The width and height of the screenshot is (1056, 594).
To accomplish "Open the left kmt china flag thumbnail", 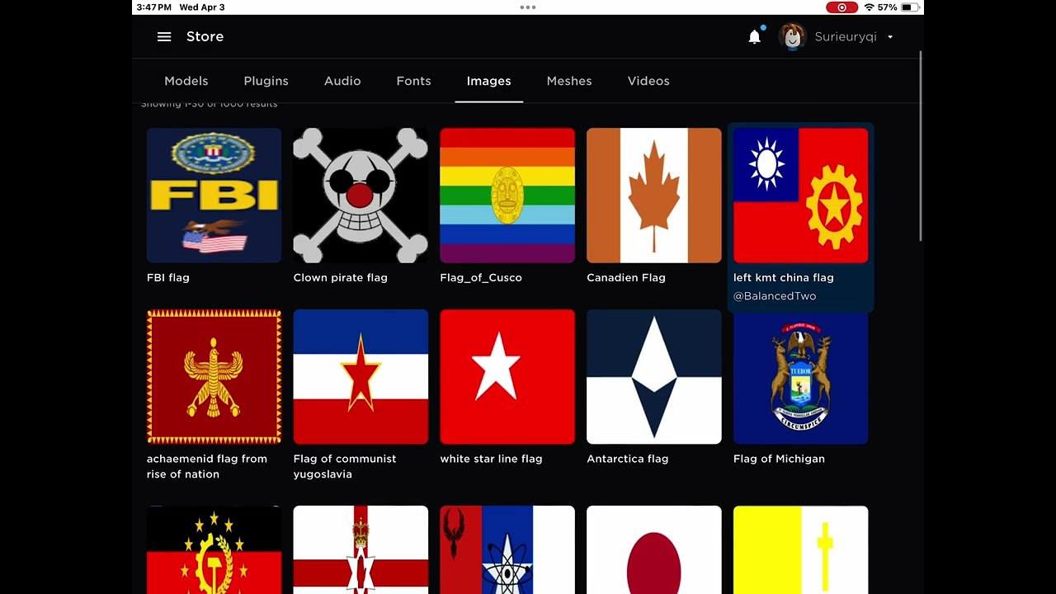I will pyautogui.click(x=800, y=196).
